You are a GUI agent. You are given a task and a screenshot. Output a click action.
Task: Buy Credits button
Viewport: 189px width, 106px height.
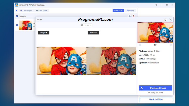[x=118, y=11]
